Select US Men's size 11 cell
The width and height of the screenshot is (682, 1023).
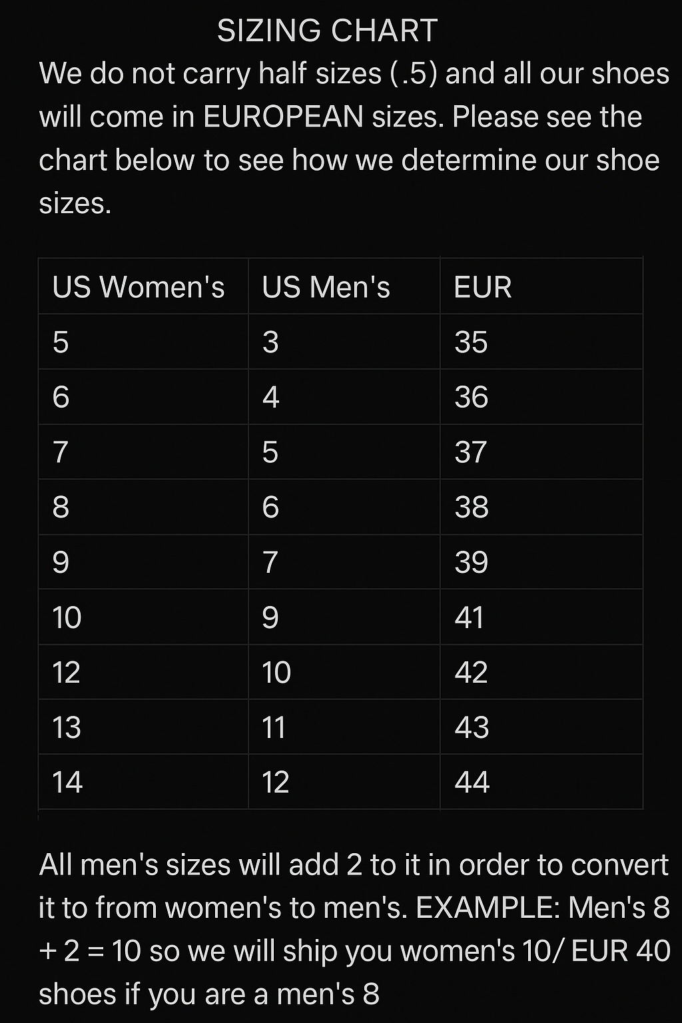[x=274, y=727]
